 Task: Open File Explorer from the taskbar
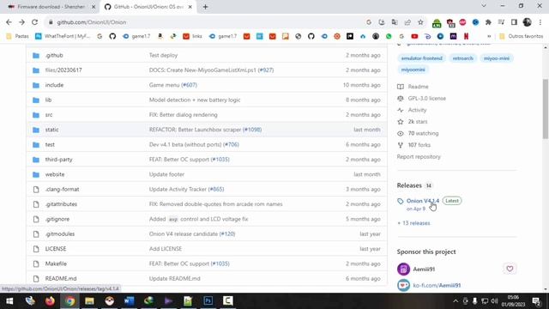[x=89, y=301]
